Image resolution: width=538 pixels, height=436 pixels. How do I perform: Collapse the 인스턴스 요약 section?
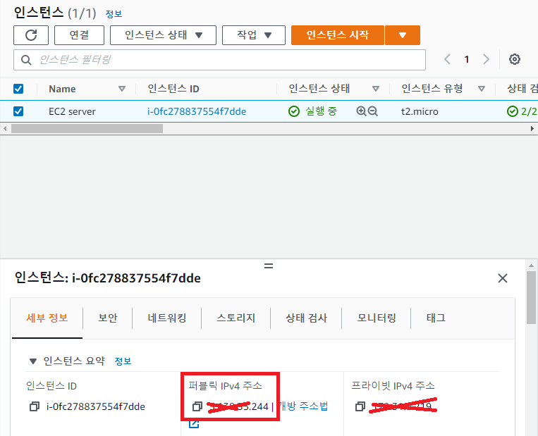[33, 361]
